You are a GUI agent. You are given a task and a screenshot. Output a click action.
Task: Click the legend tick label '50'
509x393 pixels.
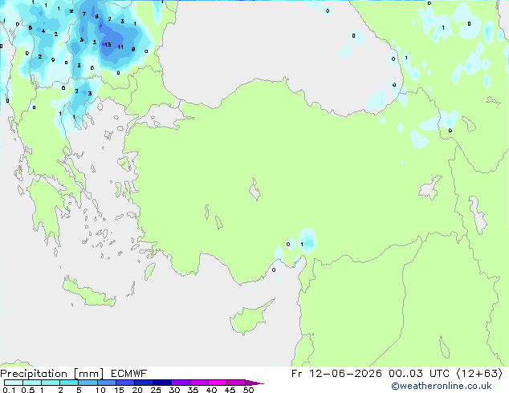[x=248, y=390]
